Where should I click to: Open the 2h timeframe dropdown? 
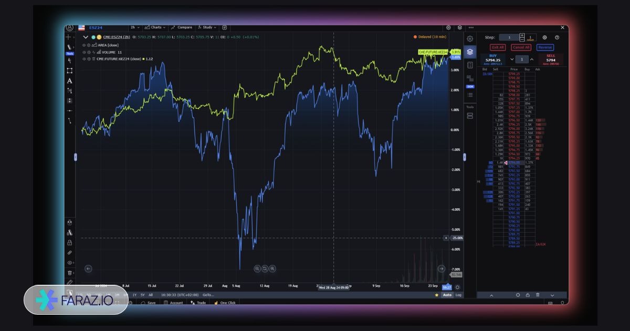(x=134, y=27)
